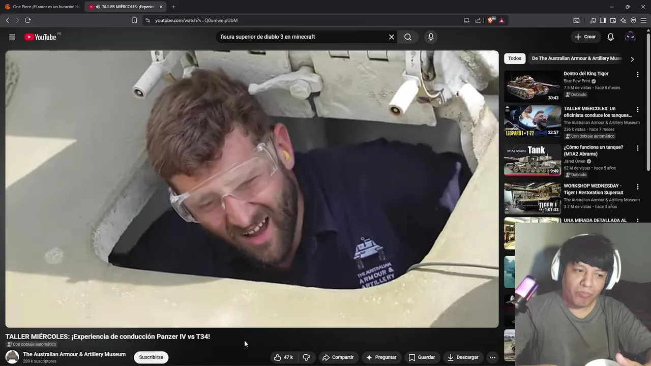Open options for ¿Cómo funciona un tanque?
Image resolution: width=651 pixels, height=366 pixels.
pyautogui.click(x=637, y=148)
